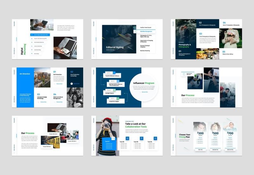
Task: Click Take a Look at Our heading
Action: pyautogui.click(x=135, y=124)
